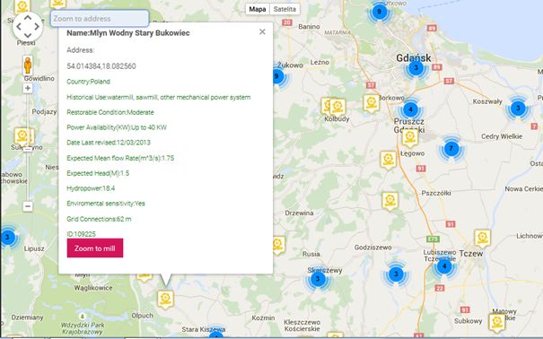
Task: Pan the map up with top arrow
Action: 28,17
